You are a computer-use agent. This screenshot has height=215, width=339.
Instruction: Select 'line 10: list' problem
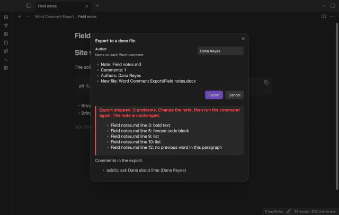click(136, 142)
